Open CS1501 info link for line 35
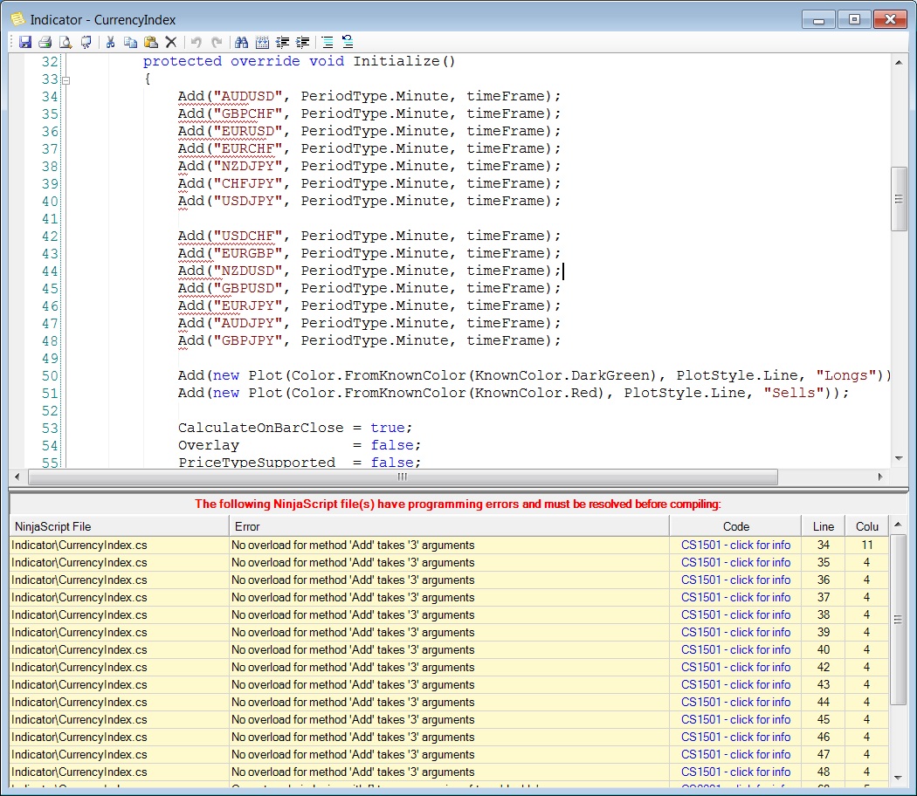 pos(735,563)
